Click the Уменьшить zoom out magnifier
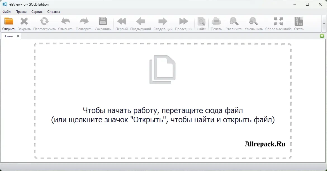Screen dimensions: 327x171 (253, 21)
